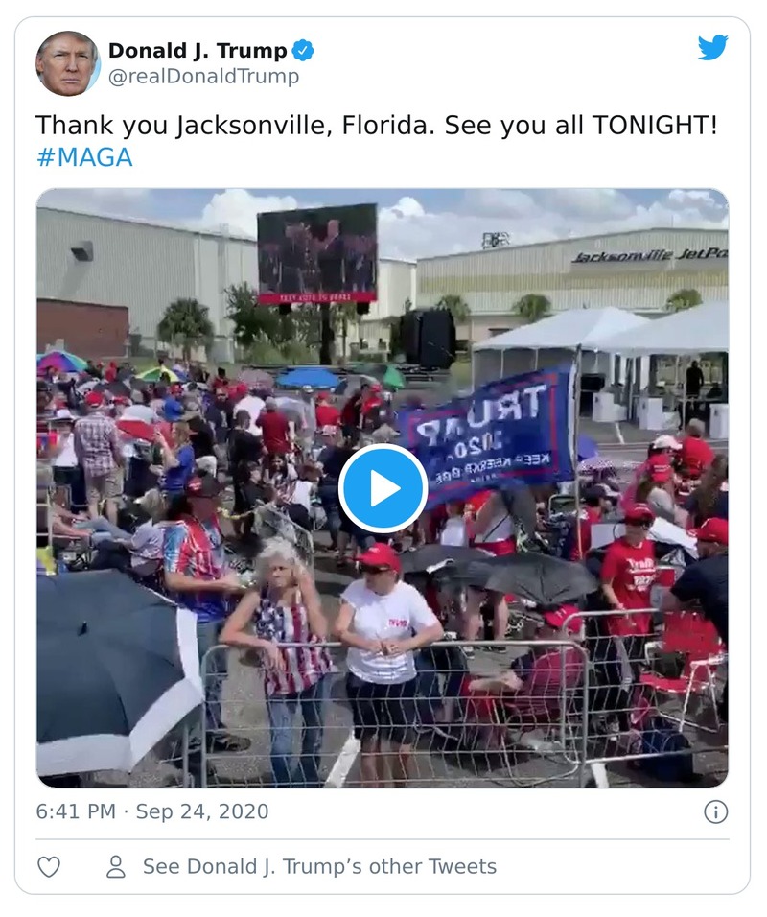Like the tweet with the heart icon
The height and width of the screenshot is (917, 767).
pyautogui.click(x=49, y=867)
